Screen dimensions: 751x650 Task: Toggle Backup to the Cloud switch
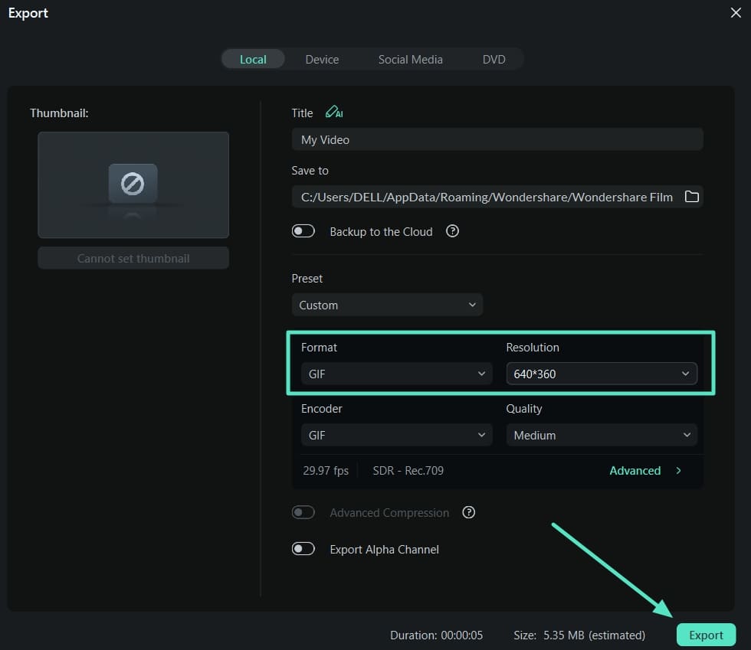pyautogui.click(x=303, y=231)
